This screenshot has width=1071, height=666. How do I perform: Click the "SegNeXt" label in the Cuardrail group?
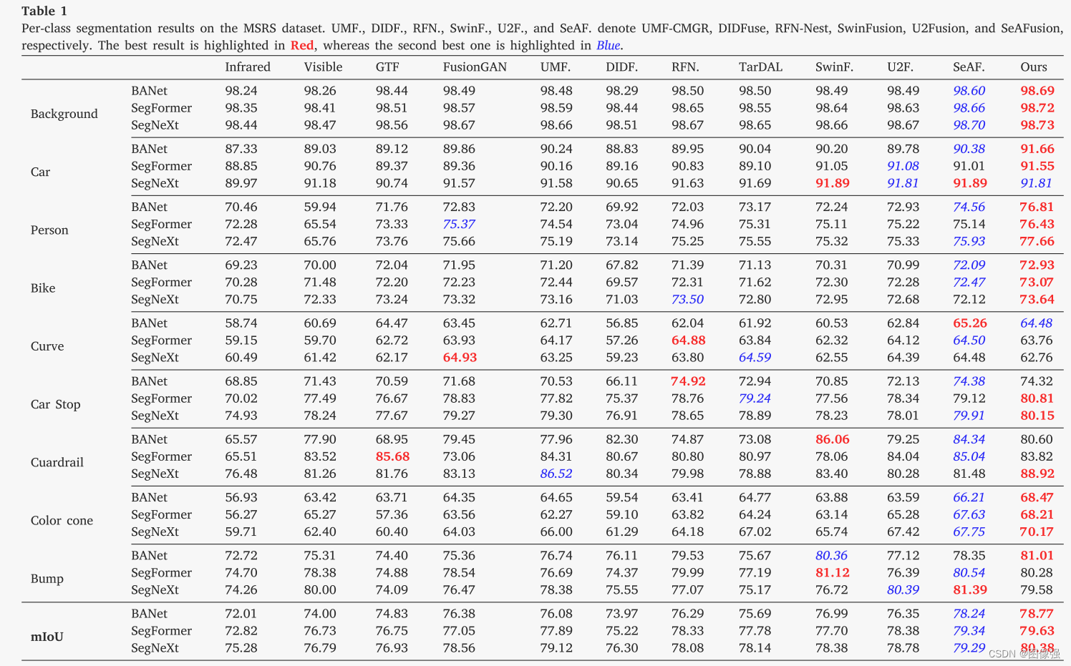click(x=155, y=474)
